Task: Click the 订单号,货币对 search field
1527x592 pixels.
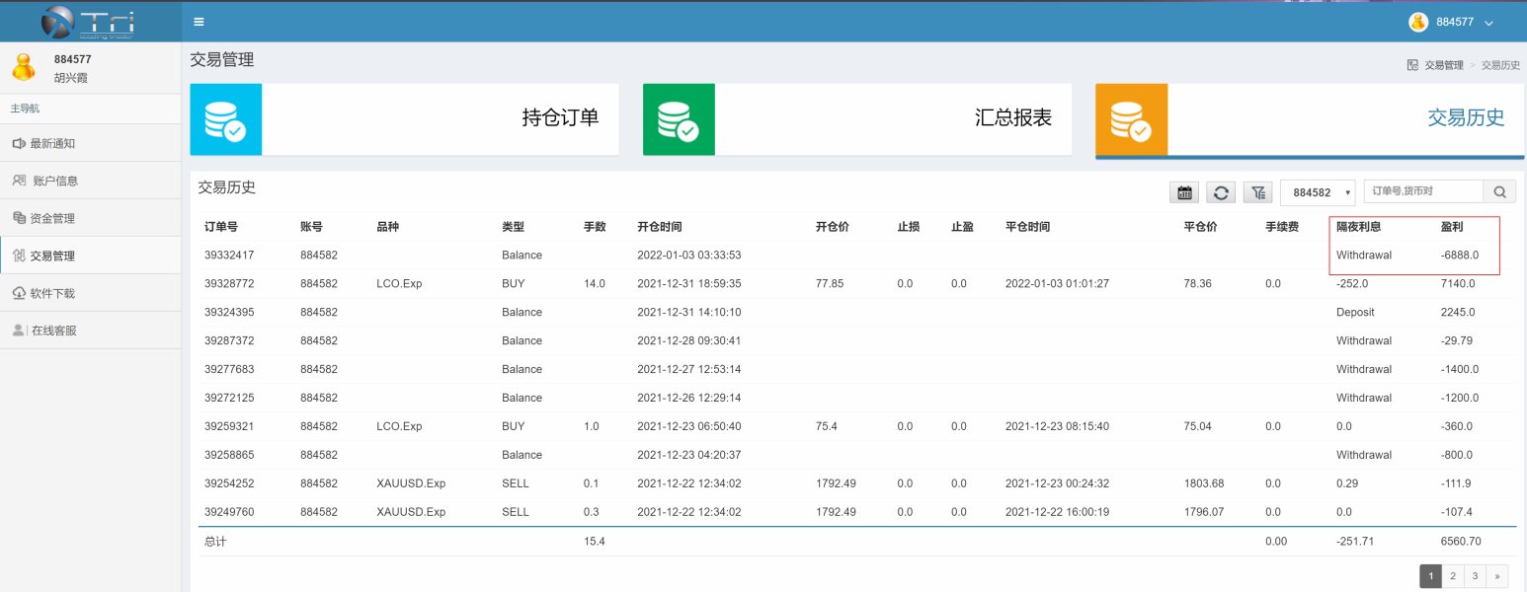Action: 1423,191
